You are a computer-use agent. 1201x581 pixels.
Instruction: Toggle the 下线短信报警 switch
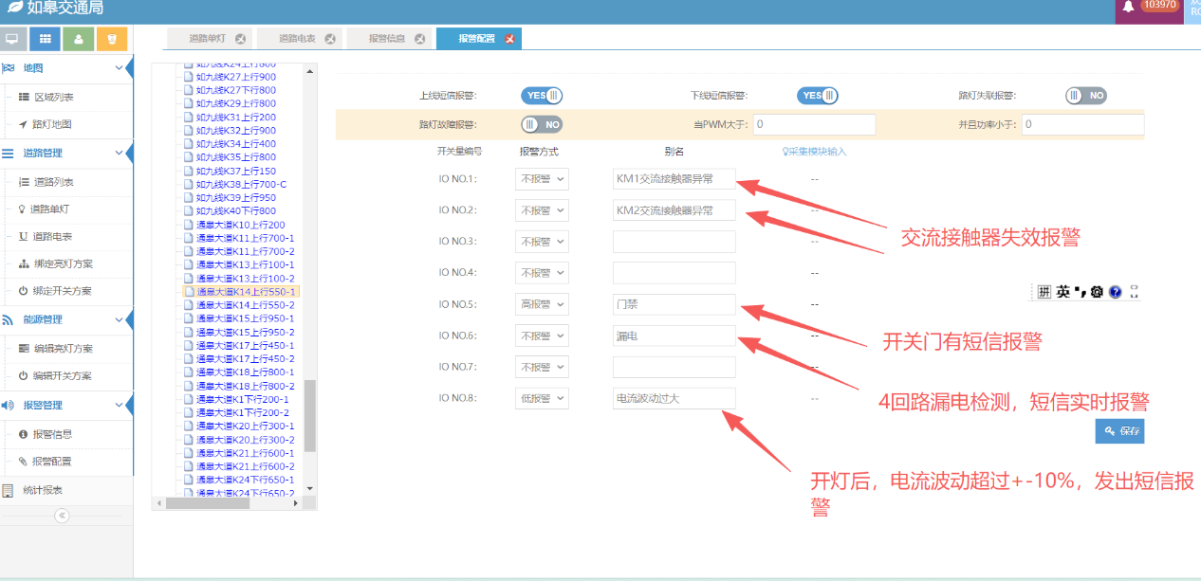click(x=818, y=96)
